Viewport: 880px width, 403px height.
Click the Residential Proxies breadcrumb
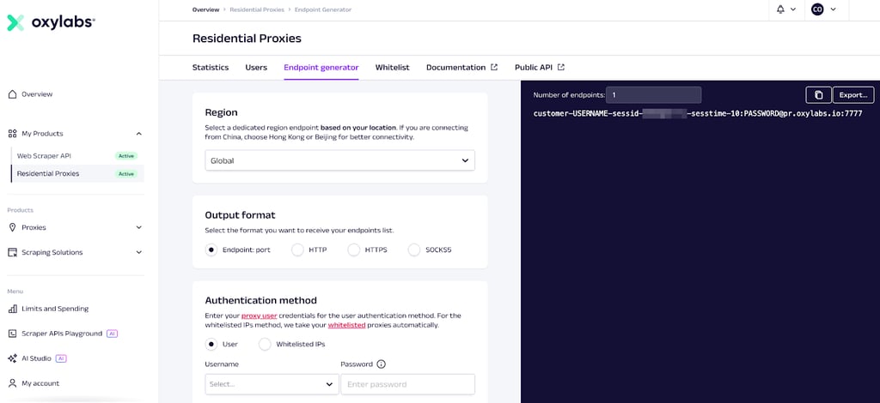[256, 9]
